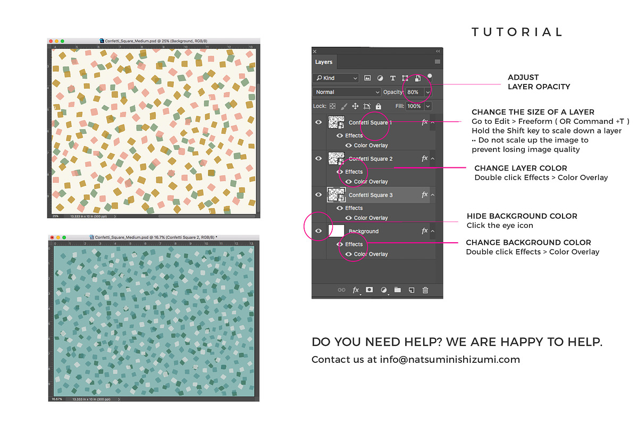Hide the Background layer via eye icon
This screenshot has width=638, height=425.
coord(318,231)
